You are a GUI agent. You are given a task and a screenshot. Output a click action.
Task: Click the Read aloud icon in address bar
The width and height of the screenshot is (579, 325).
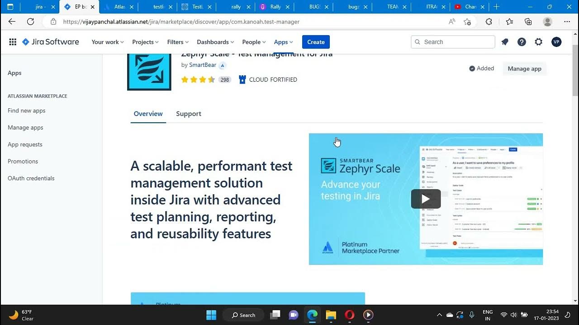click(x=452, y=22)
